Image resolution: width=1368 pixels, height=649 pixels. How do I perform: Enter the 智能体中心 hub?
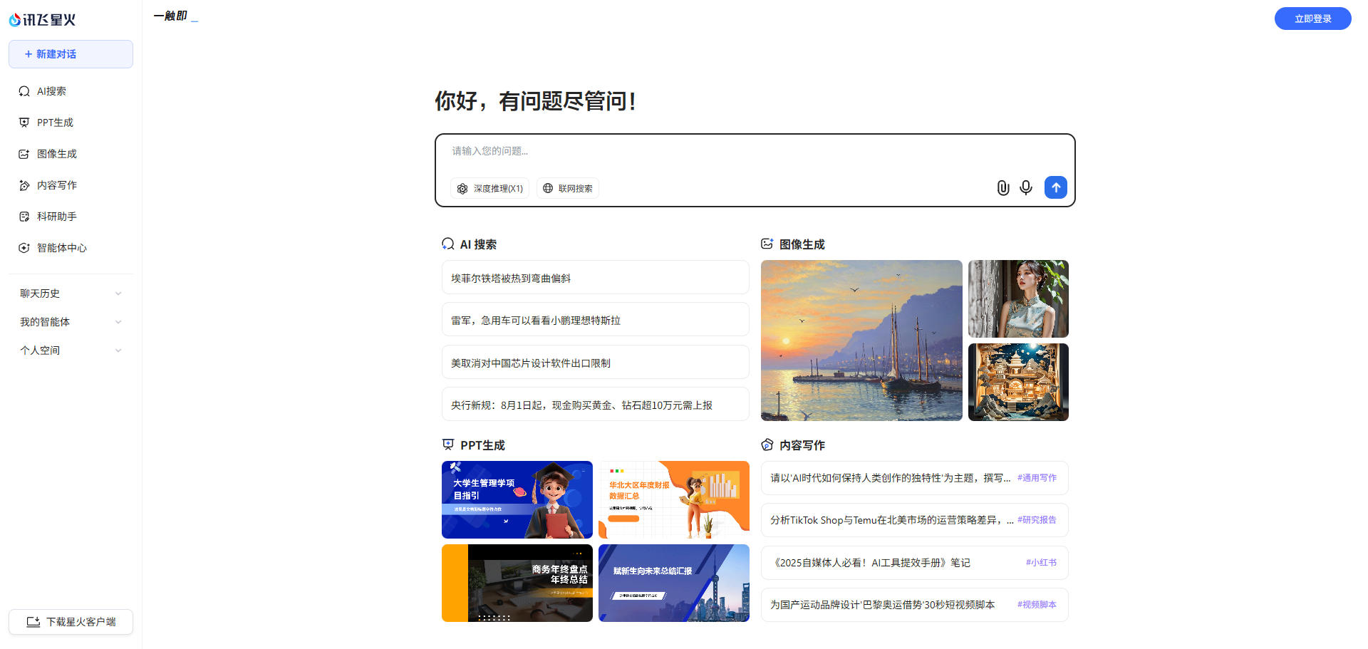click(x=61, y=247)
